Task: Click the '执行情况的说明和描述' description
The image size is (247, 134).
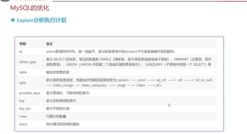Action: (63, 124)
